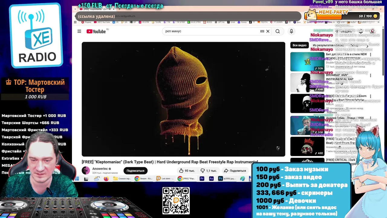Open the Снимки экр... folder in taskbar

tap(122, 179)
